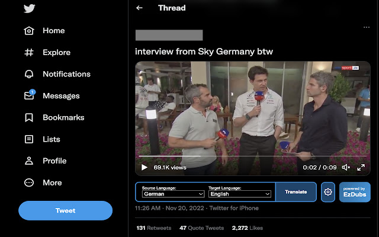The width and height of the screenshot is (379, 237).
Task: View the 131 Retweets list
Action: [154, 228]
